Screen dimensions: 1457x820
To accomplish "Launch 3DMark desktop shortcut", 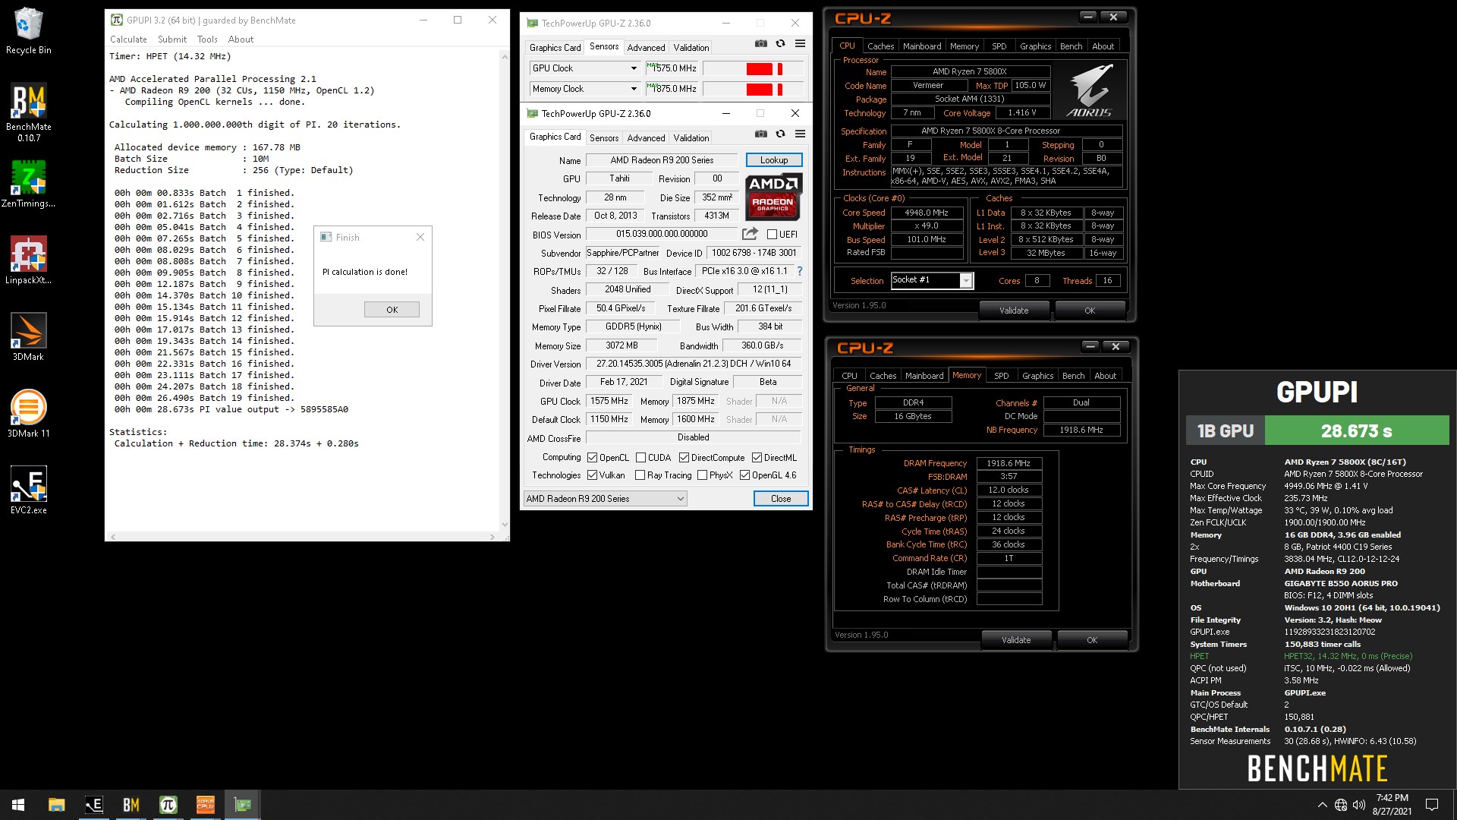I will point(28,336).
